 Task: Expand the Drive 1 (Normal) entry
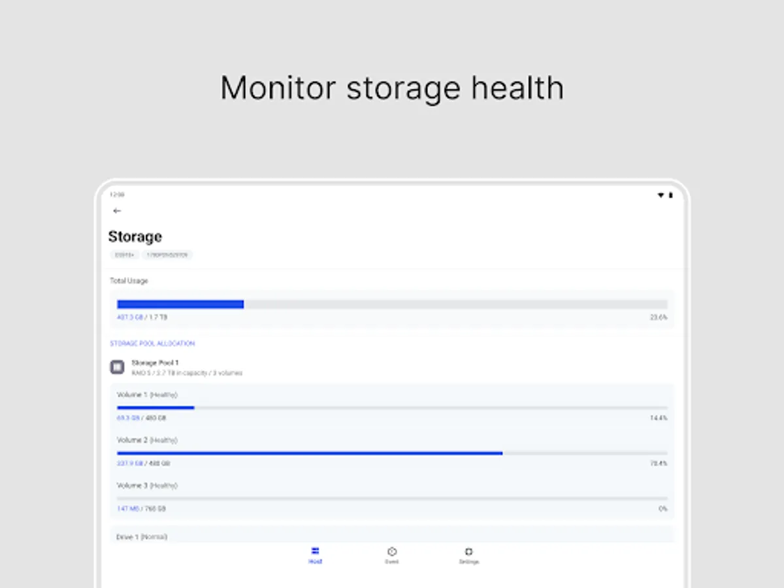tap(142, 536)
